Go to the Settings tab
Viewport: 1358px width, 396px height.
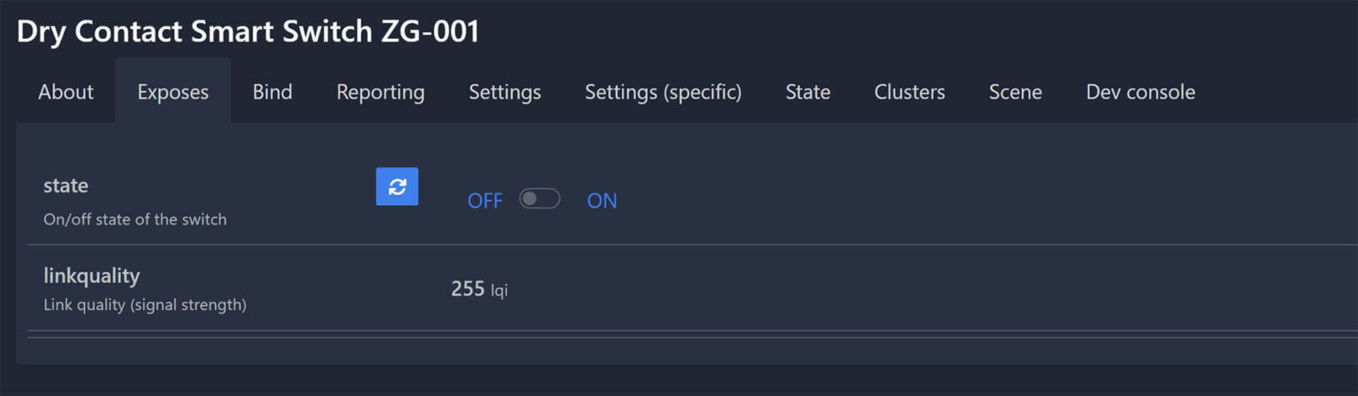[505, 92]
